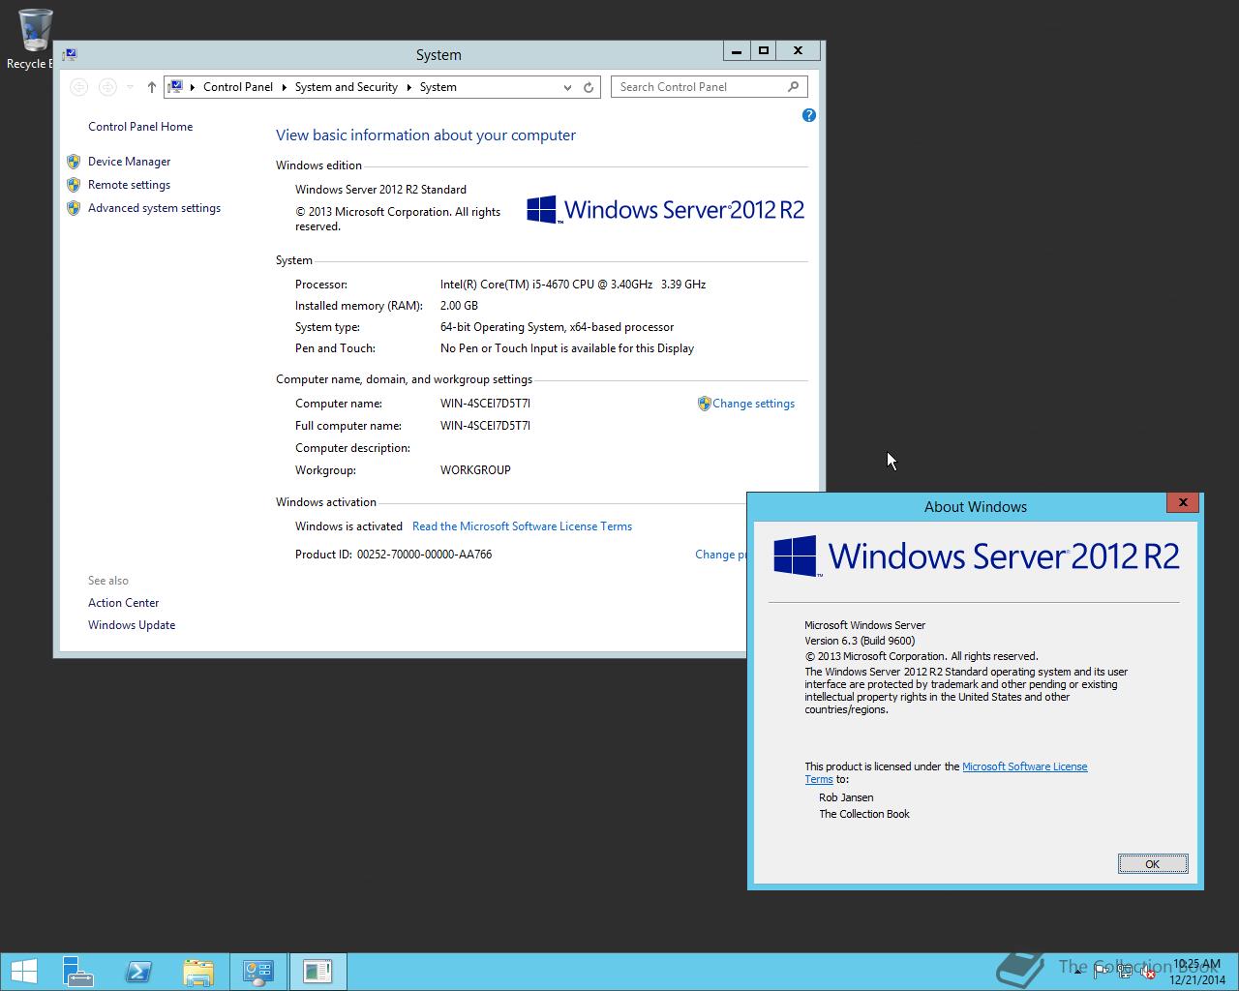
Task: Go to System and Security breadcrumb
Action: click(347, 87)
